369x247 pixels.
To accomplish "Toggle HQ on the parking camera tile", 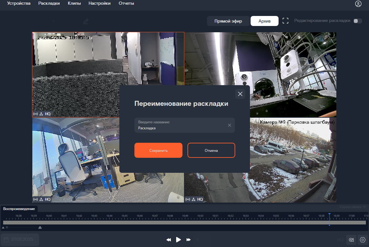I will (x=200, y=199).
